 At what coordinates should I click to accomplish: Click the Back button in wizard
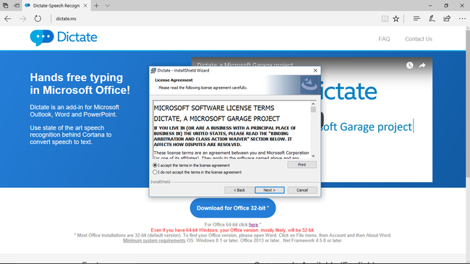pos(239,190)
